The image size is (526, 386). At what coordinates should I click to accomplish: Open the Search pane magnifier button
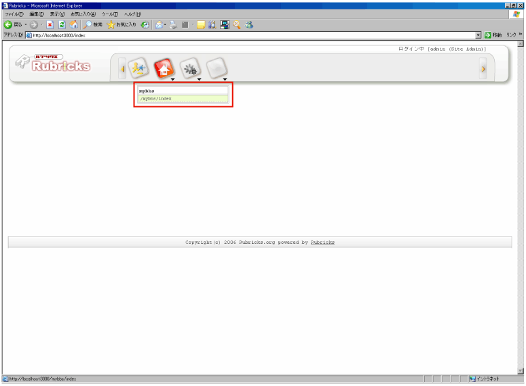point(93,25)
